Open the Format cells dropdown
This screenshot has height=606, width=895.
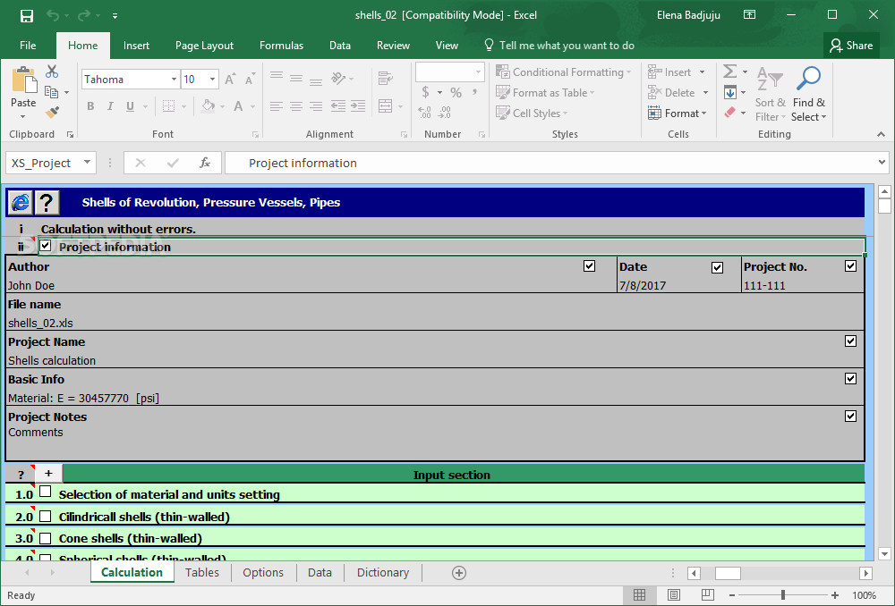point(678,113)
